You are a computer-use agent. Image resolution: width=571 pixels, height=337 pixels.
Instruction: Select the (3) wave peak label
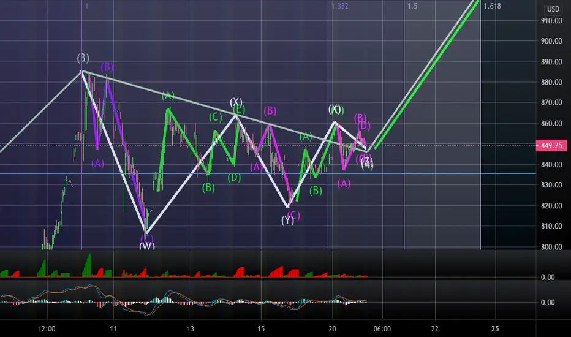coord(83,58)
